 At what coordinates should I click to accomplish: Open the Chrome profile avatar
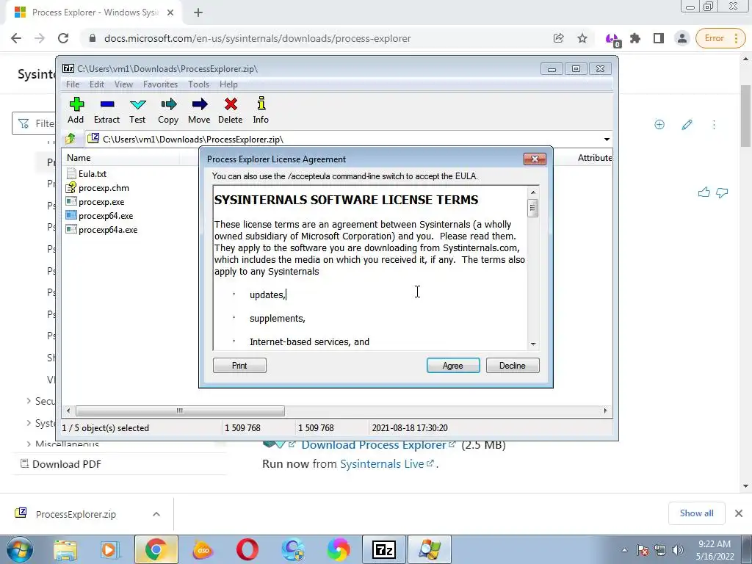682,38
